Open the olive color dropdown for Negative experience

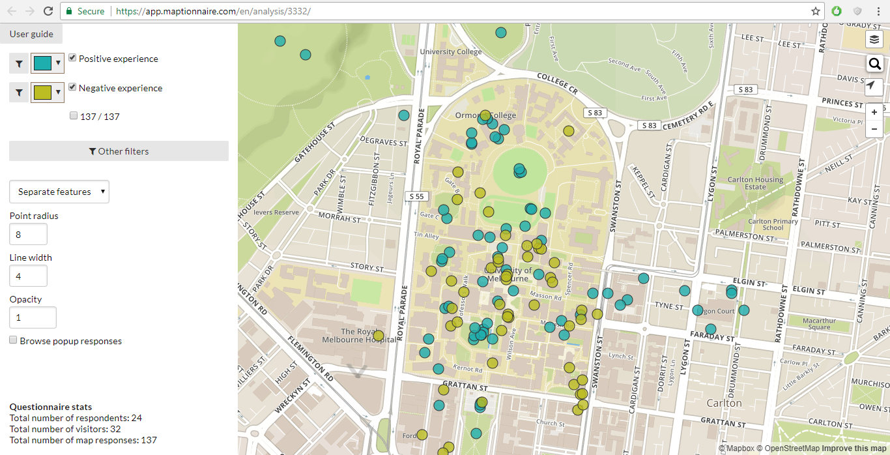pos(48,93)
